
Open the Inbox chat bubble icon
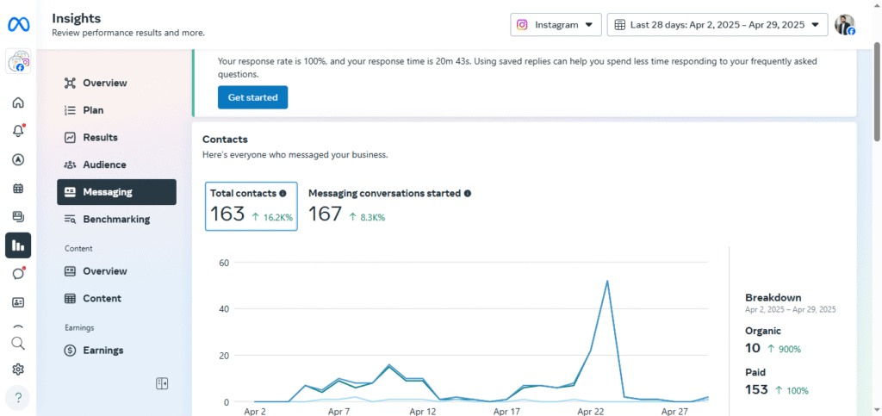tap(18, 274)
